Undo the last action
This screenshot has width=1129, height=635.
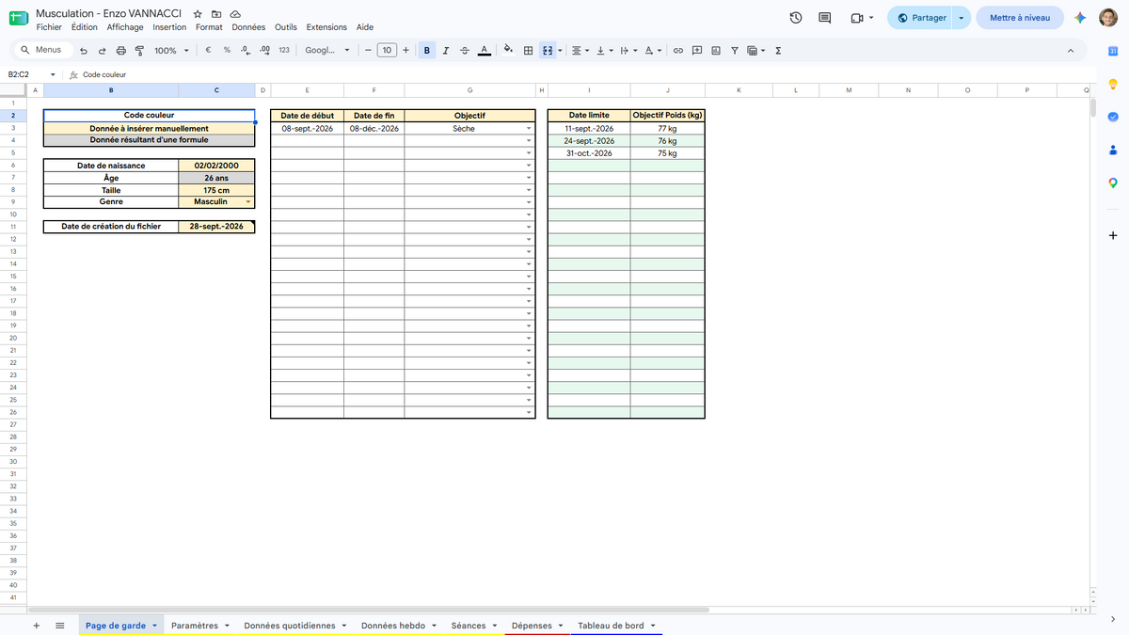[x=84, y=51]
